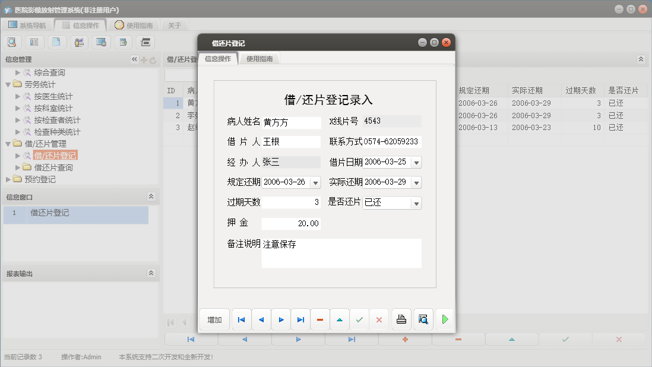Confirm the record with the green checkmark
Screen dimensions: 652x367
click(359, 319)
